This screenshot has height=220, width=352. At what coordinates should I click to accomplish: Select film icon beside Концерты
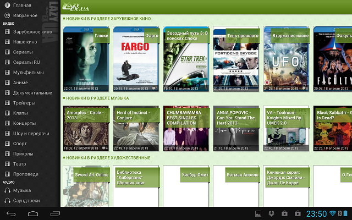pos(7,123)
